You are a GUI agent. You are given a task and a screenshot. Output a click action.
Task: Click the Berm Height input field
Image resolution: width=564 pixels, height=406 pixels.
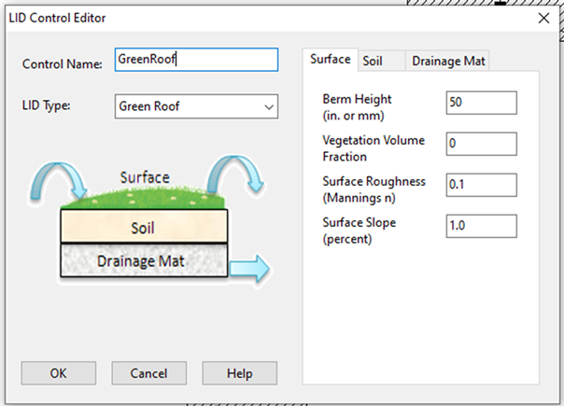tap(481, 103)
